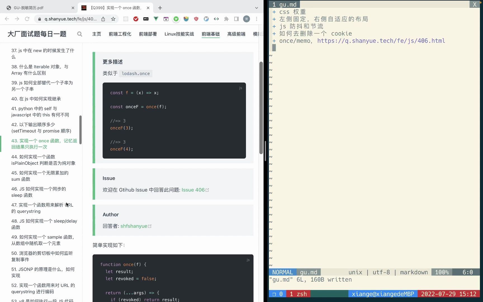Open the Extensions puzzle-piece menu
The image size is (483, 302).
click(226, 19)
